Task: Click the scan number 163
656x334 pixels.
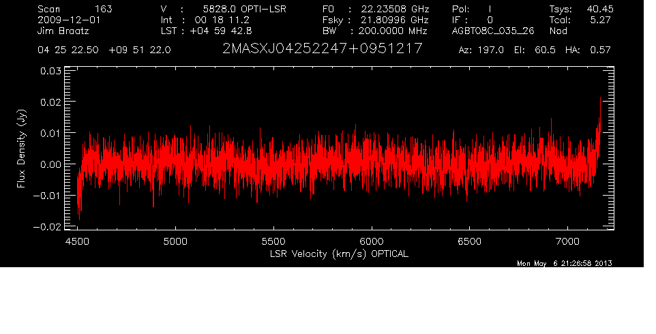Action: [x=104, y=9]
